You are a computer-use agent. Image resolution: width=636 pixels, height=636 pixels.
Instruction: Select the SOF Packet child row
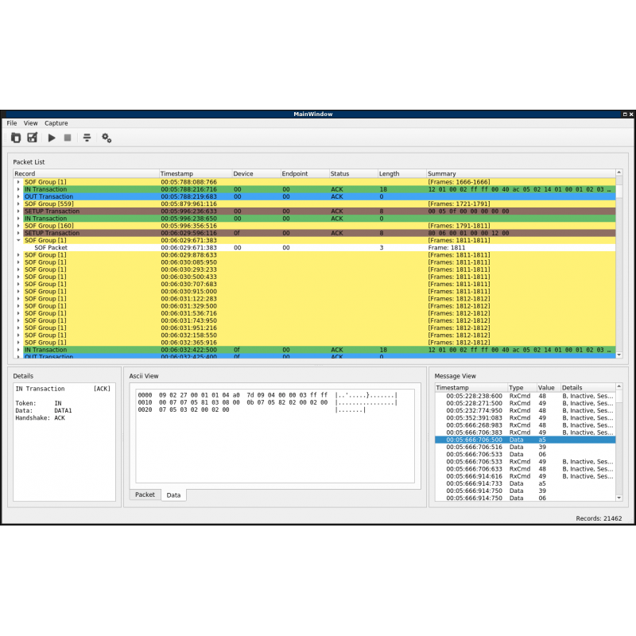314,248
